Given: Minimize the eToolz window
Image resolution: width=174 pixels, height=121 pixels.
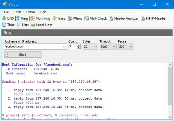Looking at the screenshot, I should [x=142, y=4].
